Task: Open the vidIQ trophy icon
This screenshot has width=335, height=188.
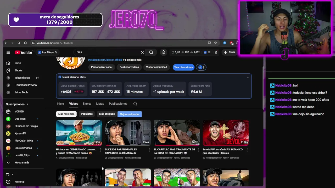Action: point(216,52)
